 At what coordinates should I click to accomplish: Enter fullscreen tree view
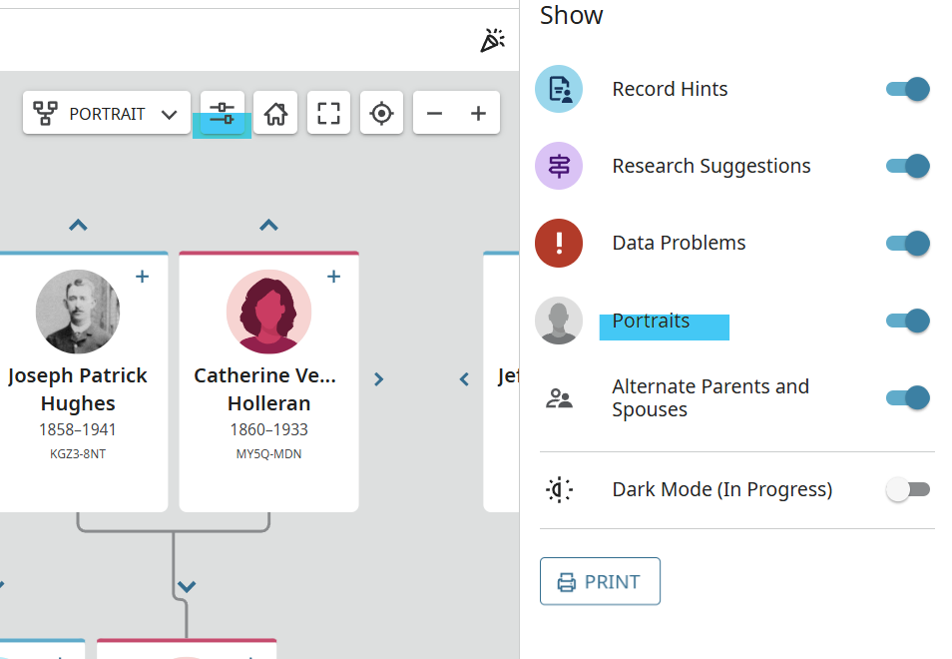328,114
